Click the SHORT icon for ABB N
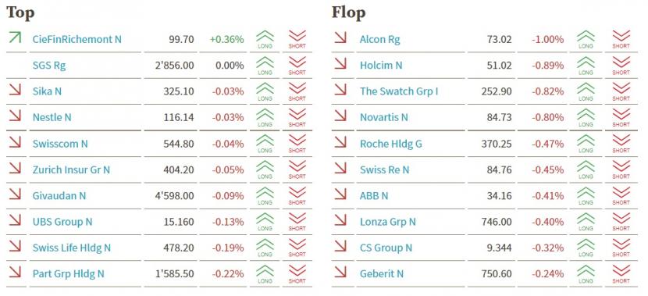The width and height of the screenshot is (648, 296). tap(621, 195)
